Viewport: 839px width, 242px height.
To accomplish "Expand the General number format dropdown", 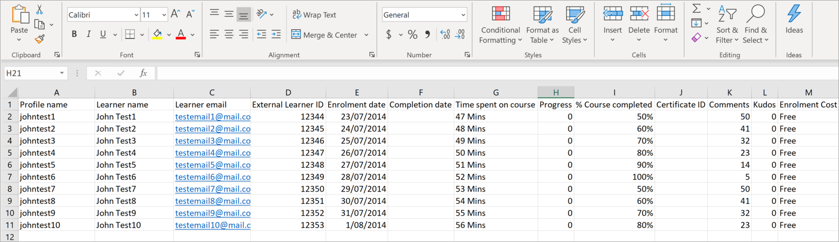I will (x=463, y=15).
